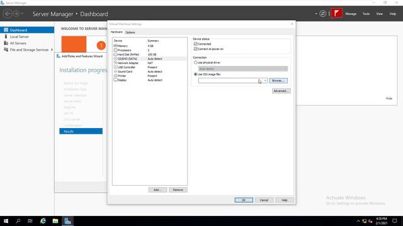Image resolution: width=403 pixels, height=226 pixels.
Task: Click the Advanced... button
Action: (x=281, y=91)
